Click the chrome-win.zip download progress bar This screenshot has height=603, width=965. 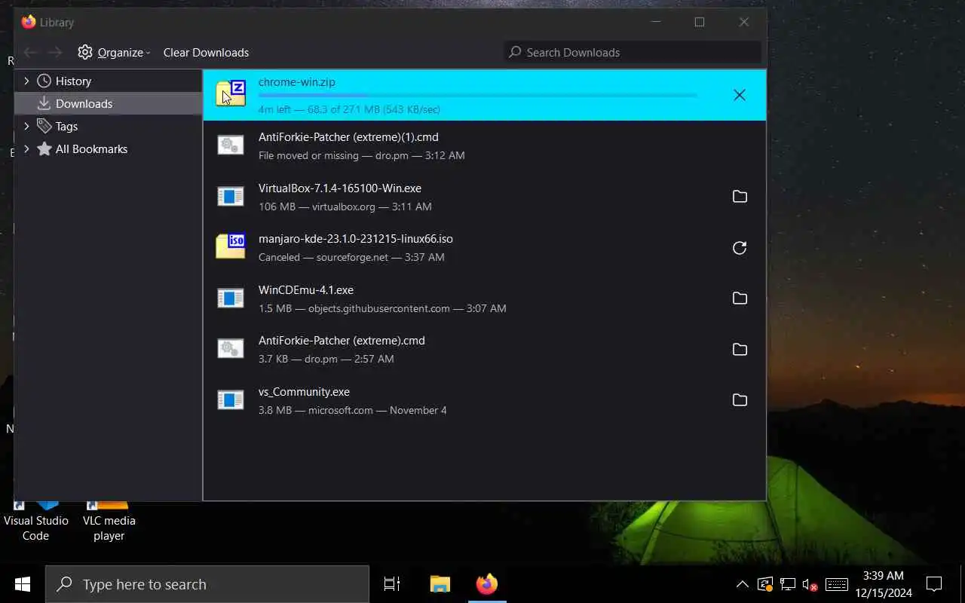(x=477, y=96)
